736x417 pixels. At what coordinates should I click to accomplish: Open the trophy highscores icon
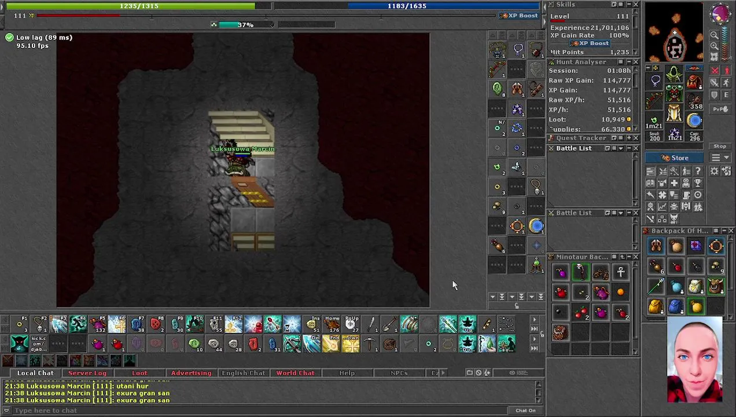tap(698, 183)
